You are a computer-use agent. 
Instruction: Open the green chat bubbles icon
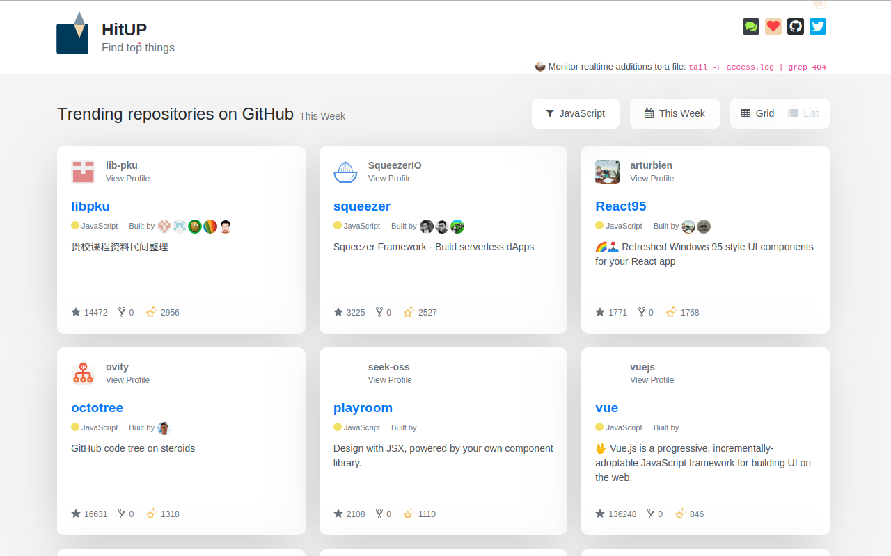click(751, 26)
